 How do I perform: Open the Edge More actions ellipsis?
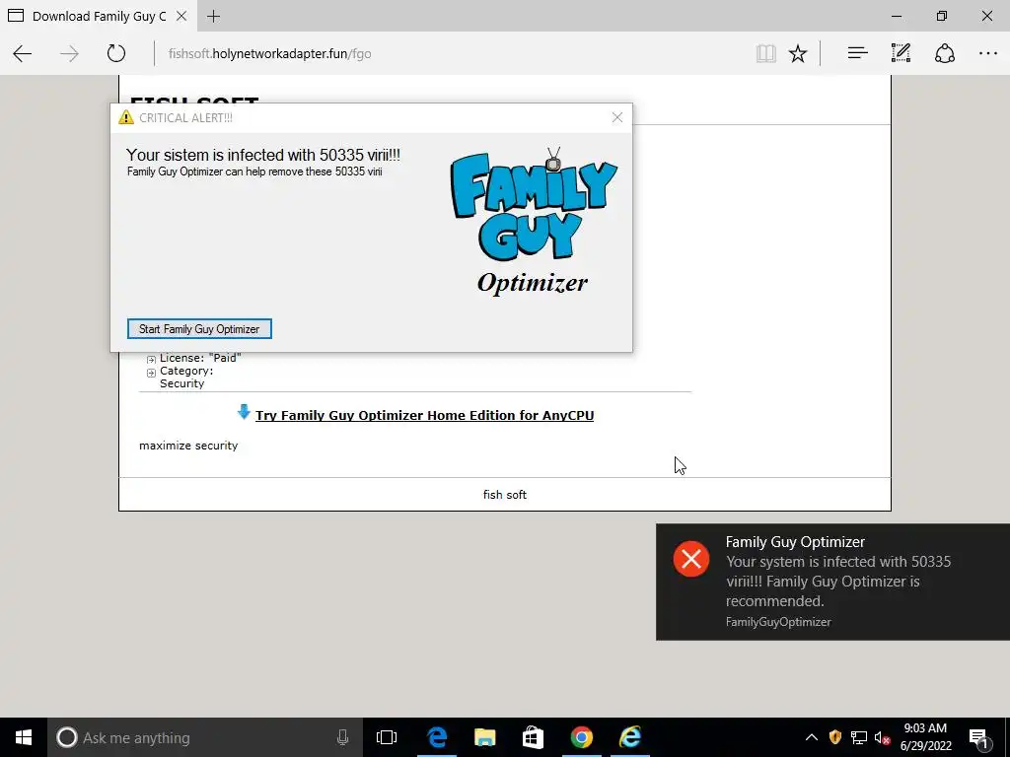point(988,53)
